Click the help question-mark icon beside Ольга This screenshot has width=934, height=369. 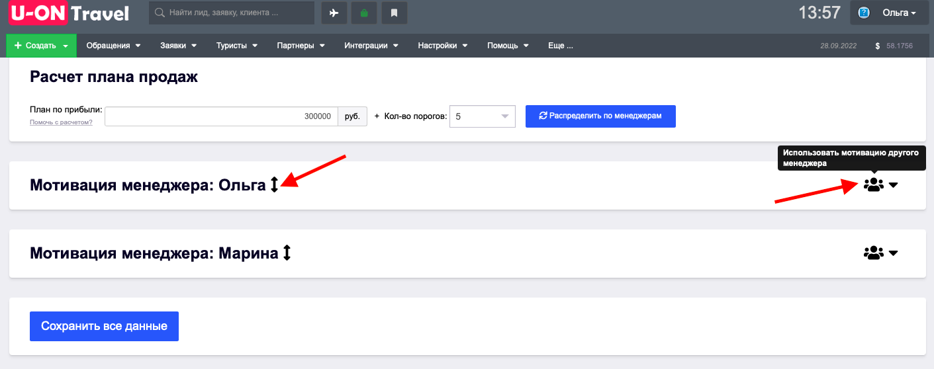point(864,13)
